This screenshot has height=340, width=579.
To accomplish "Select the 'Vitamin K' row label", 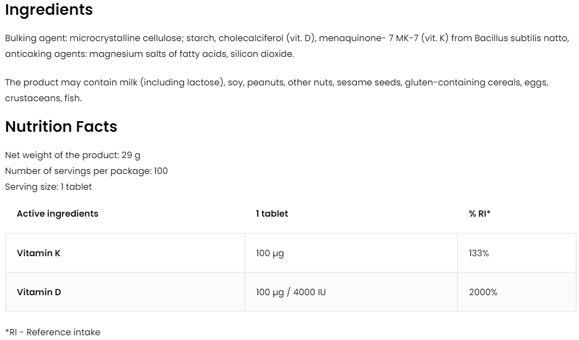I will click(38, 253).
